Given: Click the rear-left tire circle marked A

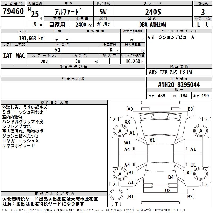Looking at the screenshot, I should click(120, 174).
